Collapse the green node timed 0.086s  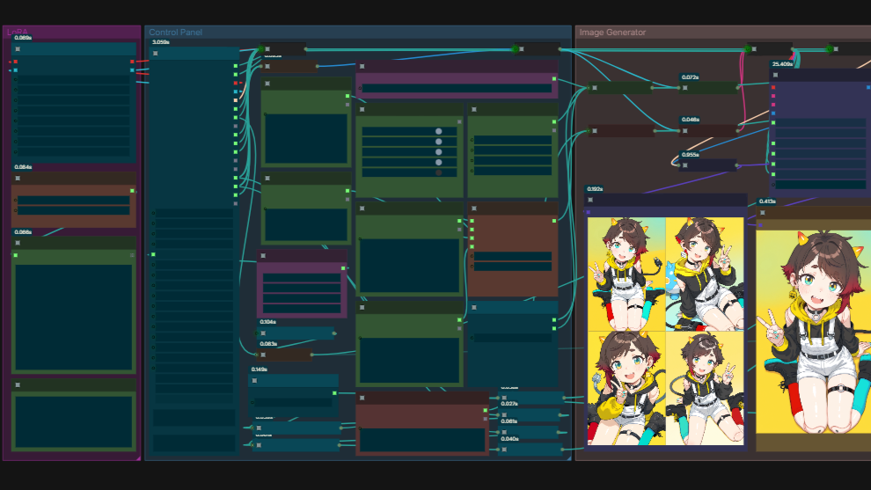pos(18,243)
